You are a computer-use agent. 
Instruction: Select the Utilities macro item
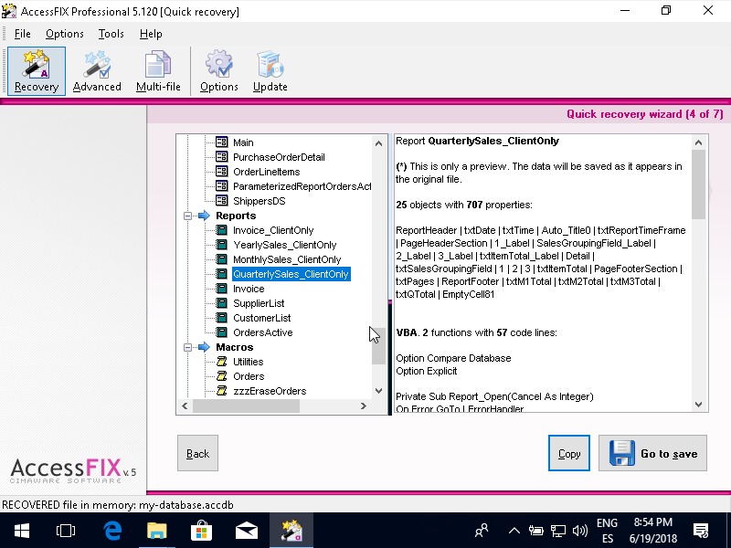point(248,362)
